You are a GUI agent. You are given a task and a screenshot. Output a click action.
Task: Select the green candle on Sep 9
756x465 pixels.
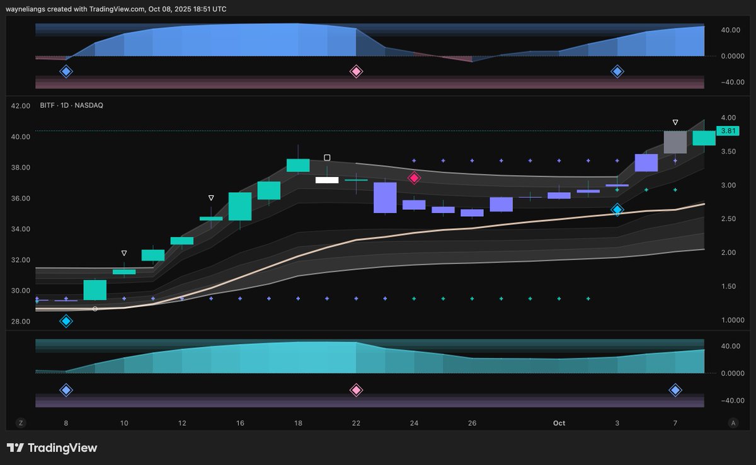point(95,290)
